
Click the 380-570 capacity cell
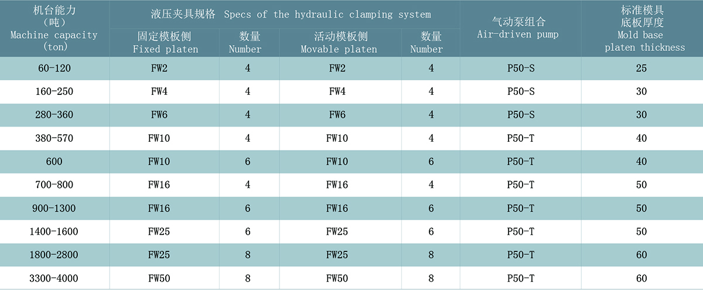tap(54, 139)
